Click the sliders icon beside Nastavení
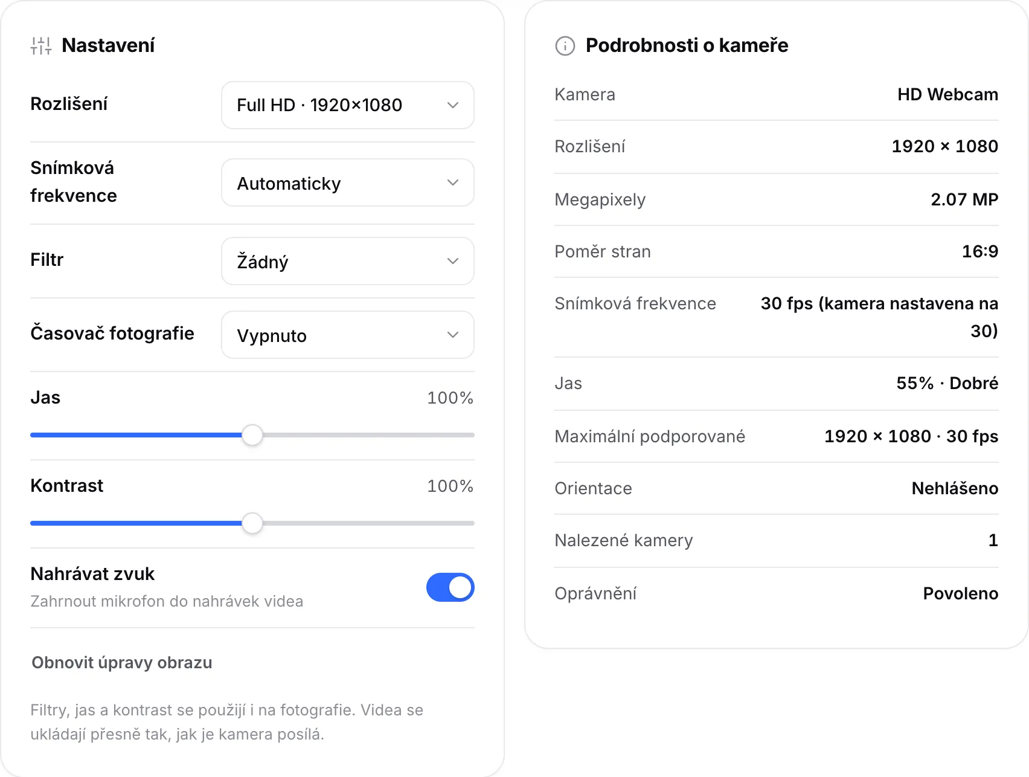 41,45
